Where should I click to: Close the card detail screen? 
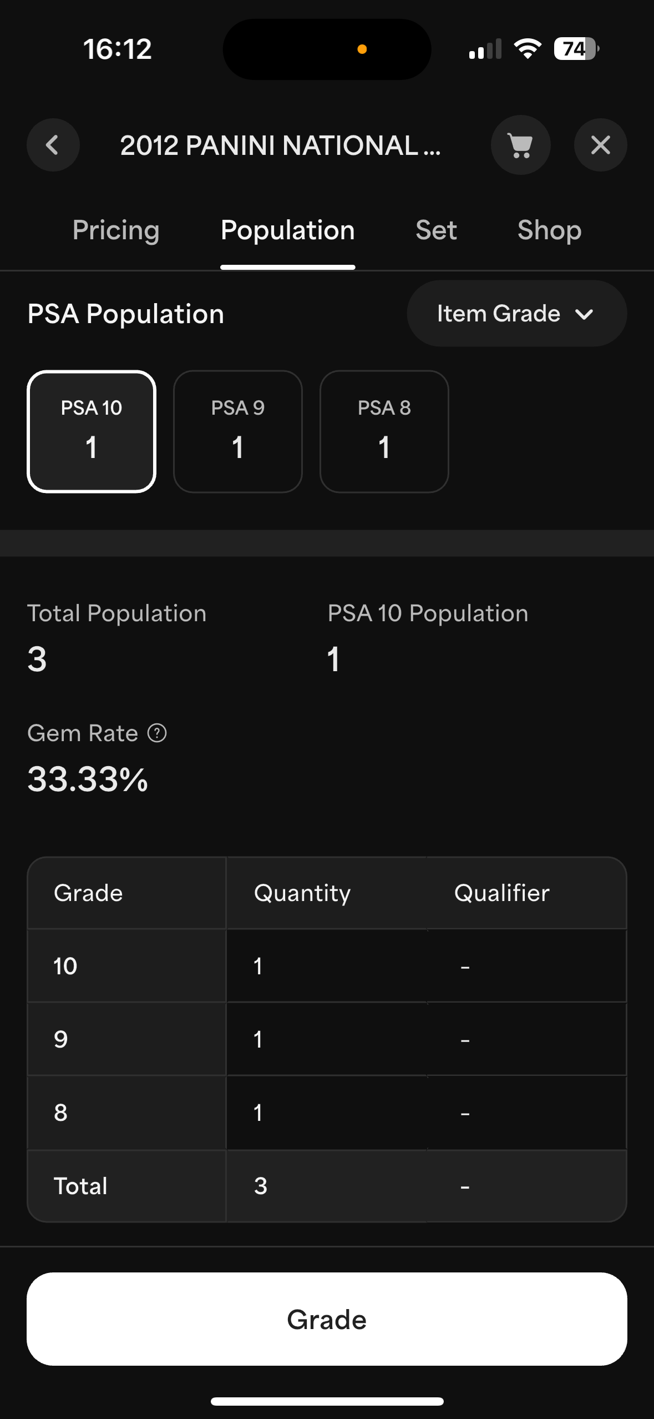pos(600,145)
